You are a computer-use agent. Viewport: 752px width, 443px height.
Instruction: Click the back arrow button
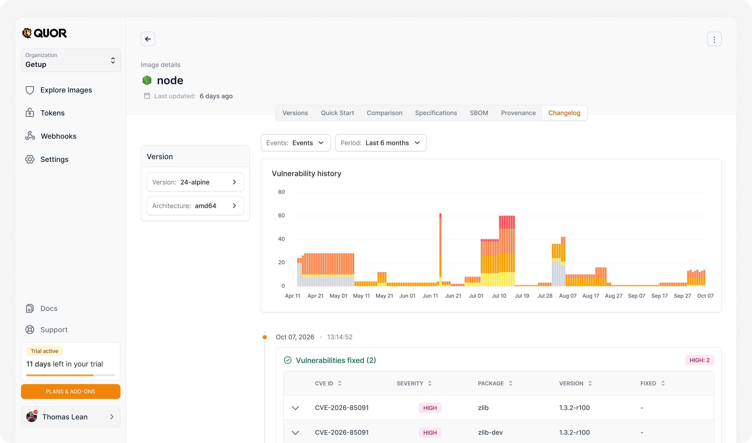click(x=148, y=39)
